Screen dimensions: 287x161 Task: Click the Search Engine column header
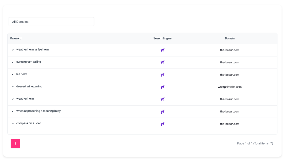click(162, 38)
